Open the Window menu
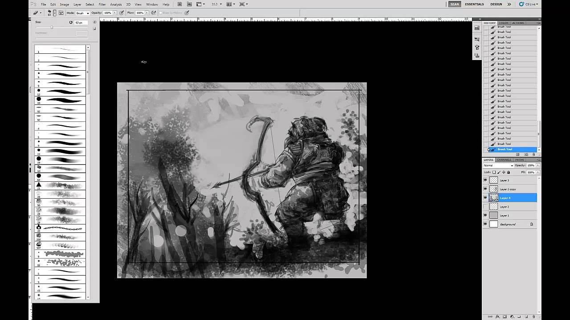The height and width of the screenshot is (320, 570). click(x=152, y=4)
